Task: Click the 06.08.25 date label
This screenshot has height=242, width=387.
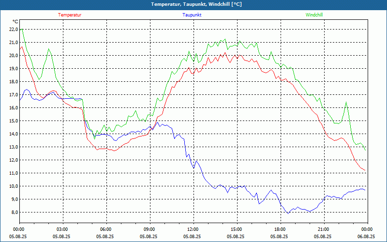Action: (366, 237)
